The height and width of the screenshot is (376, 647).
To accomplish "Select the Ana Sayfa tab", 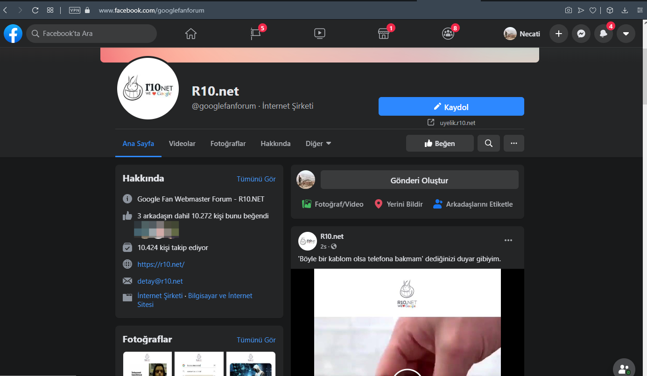I will pos(138,144).
